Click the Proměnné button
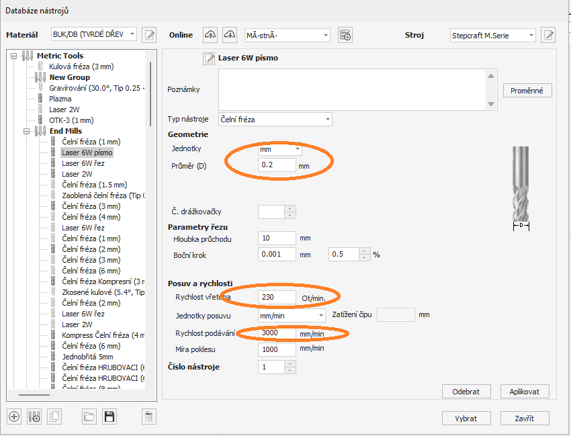Image resolution: width=571 pixels, height=436 pixels. pyautogui.click(x=527, y=91)
